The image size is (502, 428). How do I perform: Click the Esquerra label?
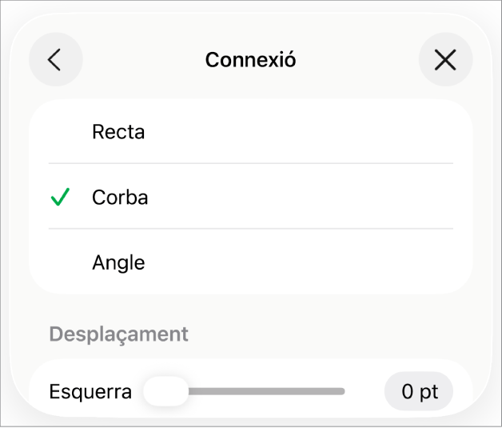point(90,391)
